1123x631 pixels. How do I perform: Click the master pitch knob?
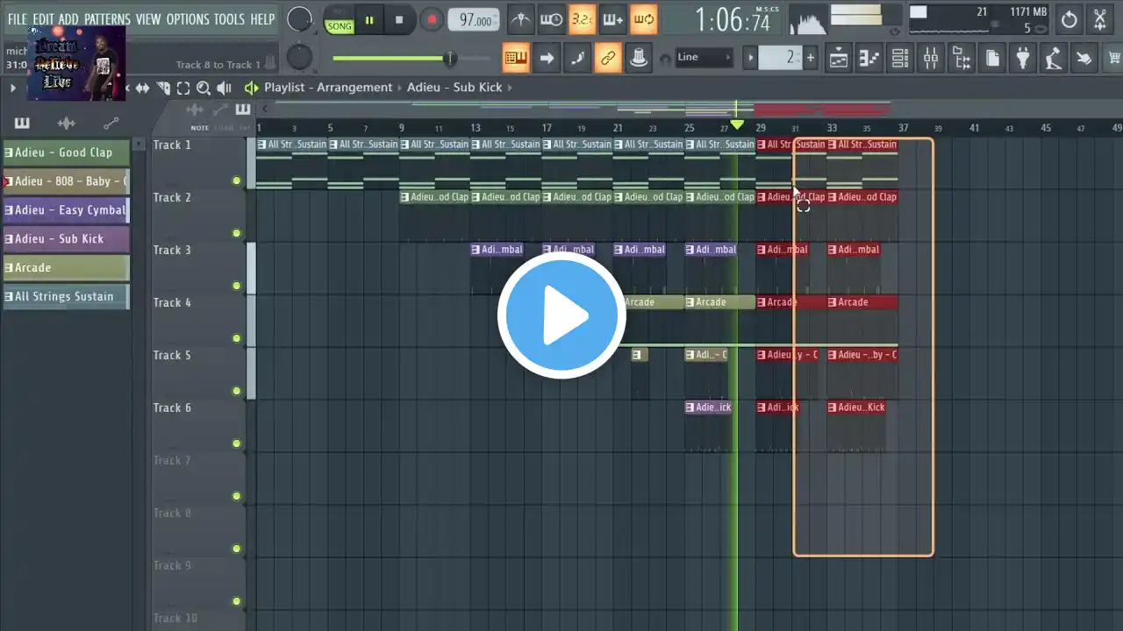(x=299, y=57)
